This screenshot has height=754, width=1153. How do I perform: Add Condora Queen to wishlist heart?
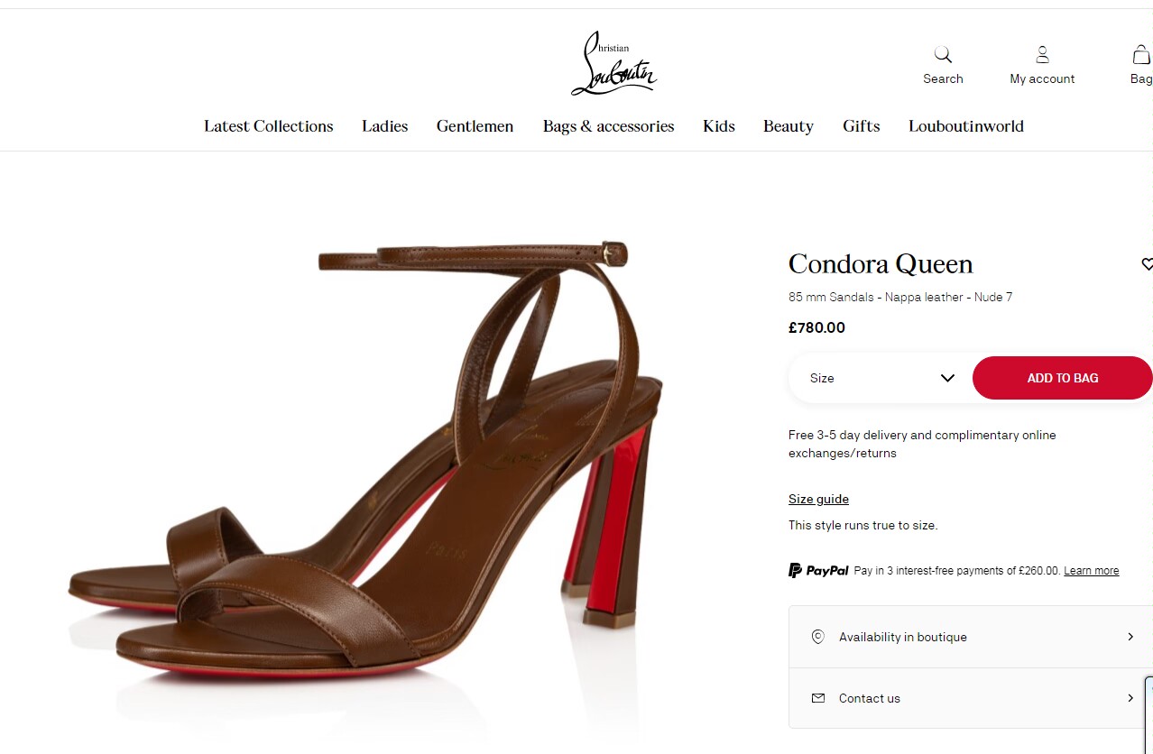(1147, 264)
